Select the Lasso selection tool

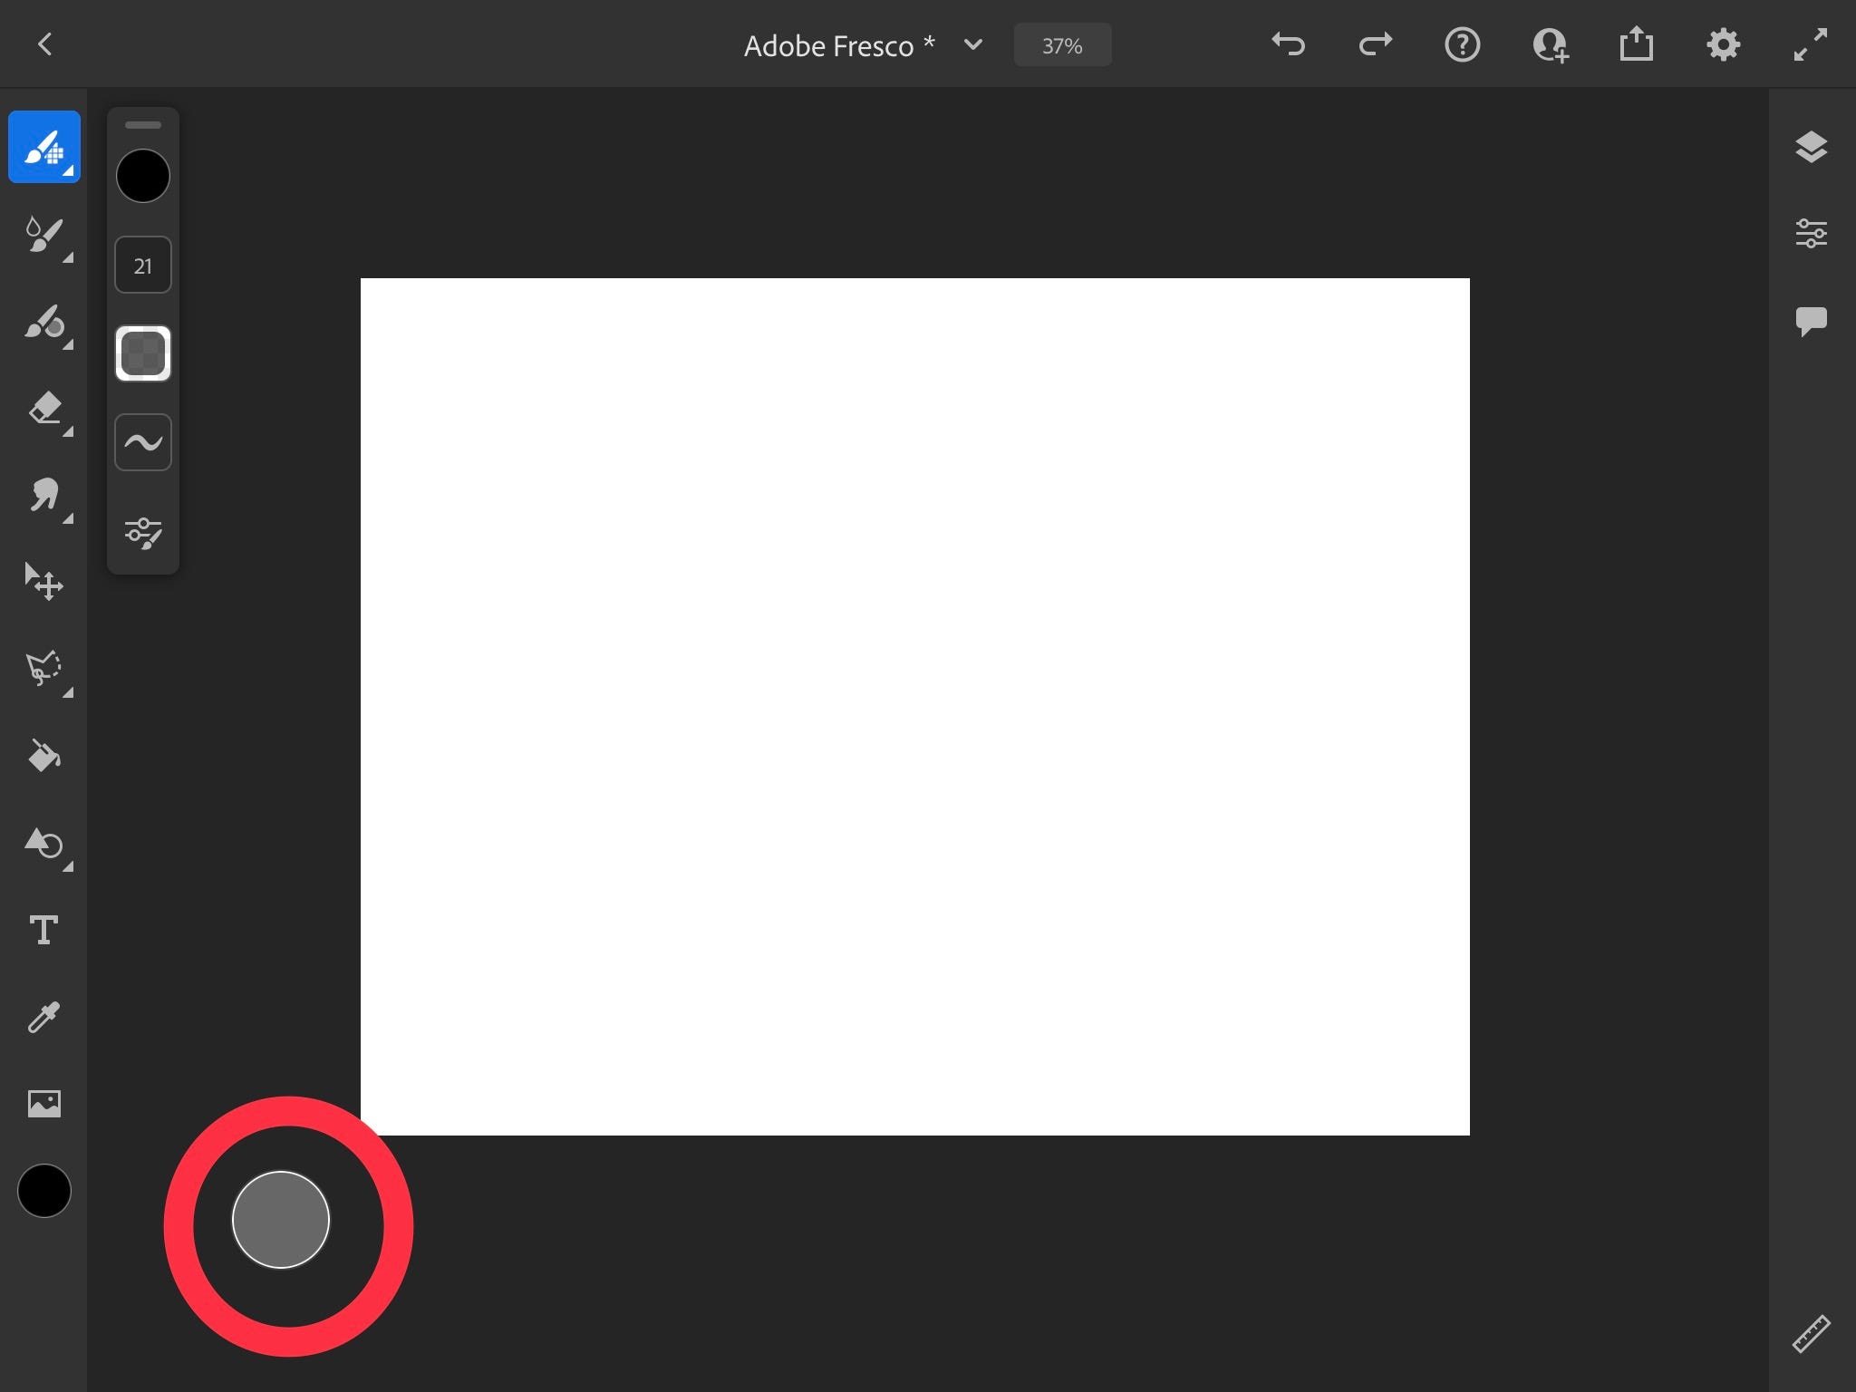click(x=44, y=669)
